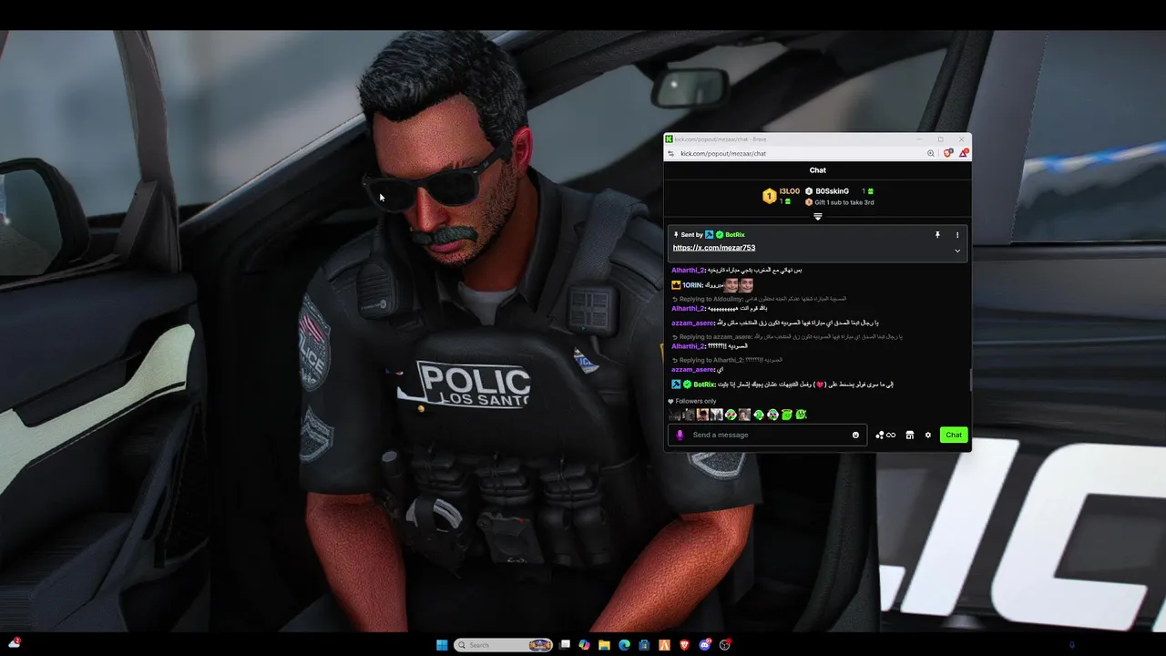The image size is (1166, 656).
Task: Click Replying to azzam_asere reply line
Action: (x=787, y=337)
